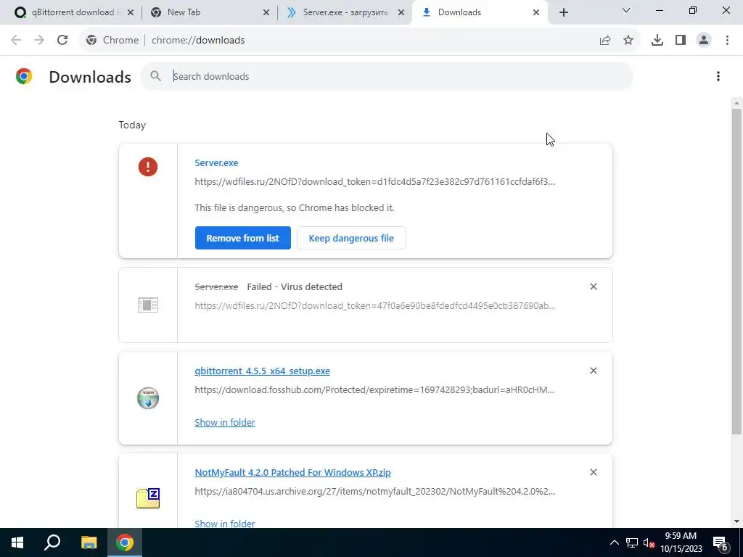
Task: Show hidden system tray icons
Action: (614, 542)
